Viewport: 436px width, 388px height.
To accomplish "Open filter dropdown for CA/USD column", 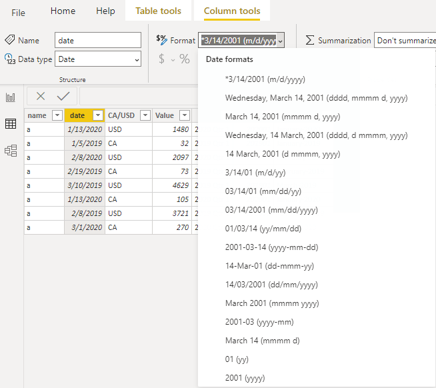I will click(x=145, y=115).
